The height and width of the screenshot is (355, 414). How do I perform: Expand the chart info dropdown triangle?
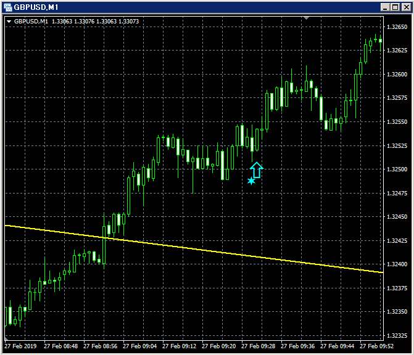coord(9,22)
